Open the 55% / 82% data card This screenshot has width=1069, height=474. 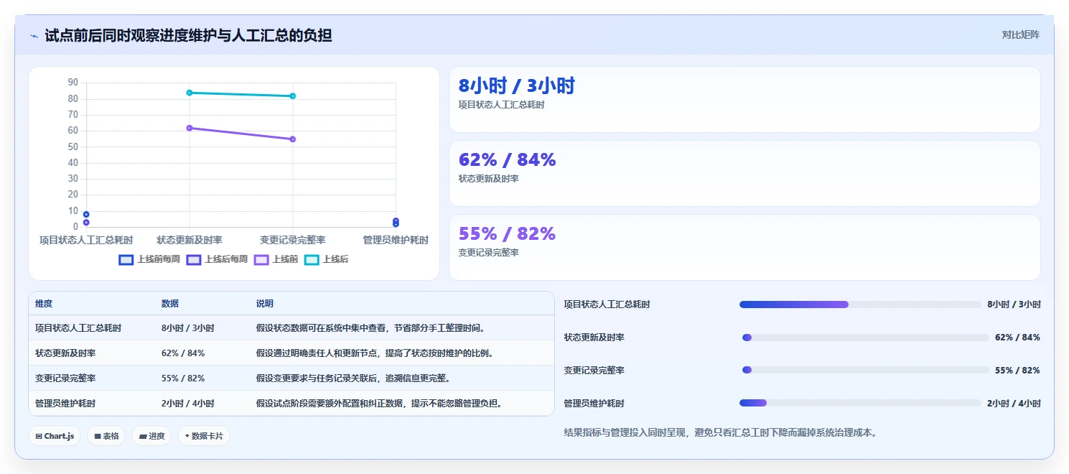pyautogui.click(x=744, y=247)
